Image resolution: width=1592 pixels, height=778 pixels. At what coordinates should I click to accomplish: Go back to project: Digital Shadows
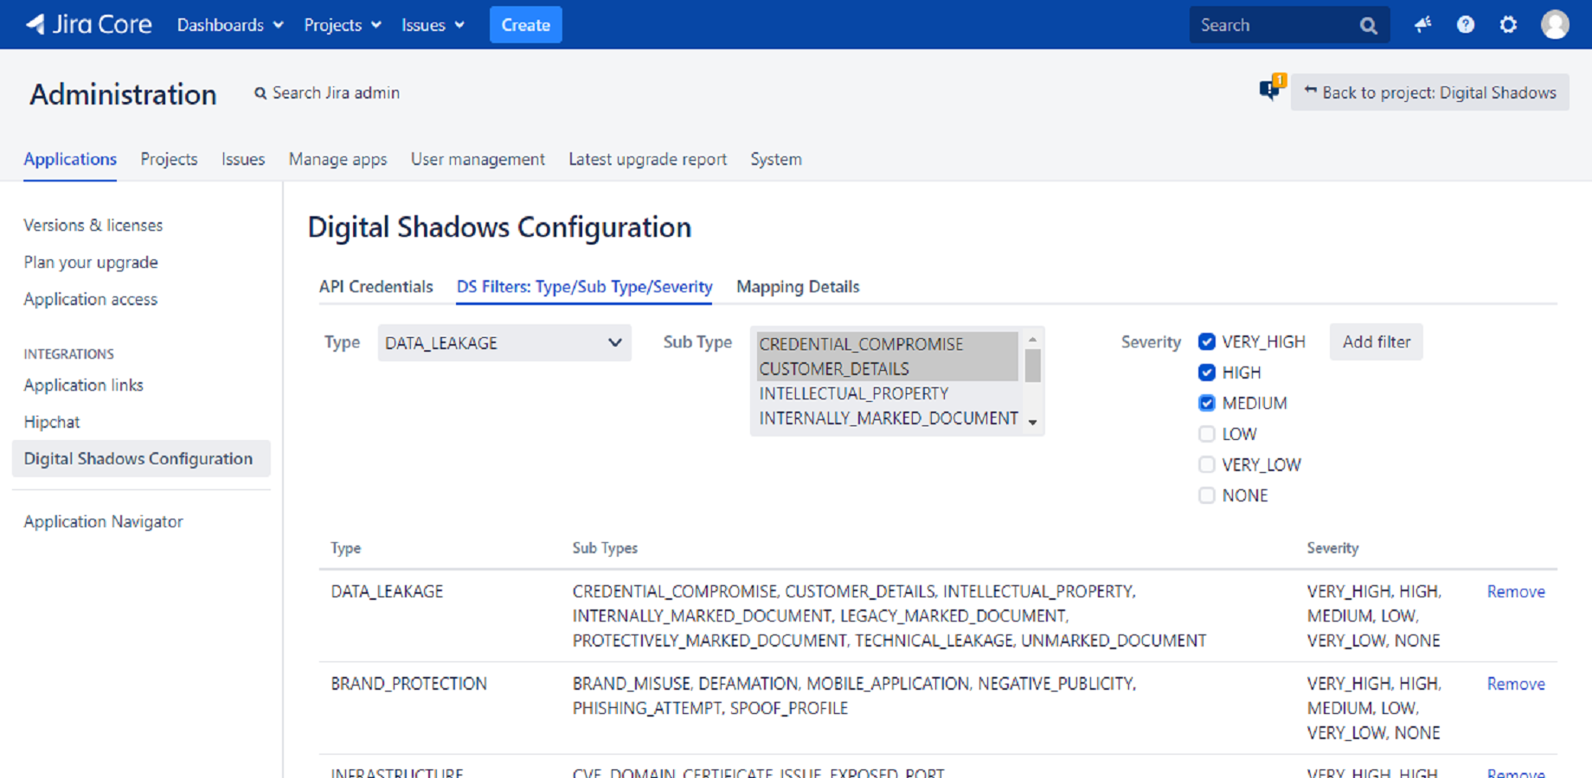coord(1429,92)
